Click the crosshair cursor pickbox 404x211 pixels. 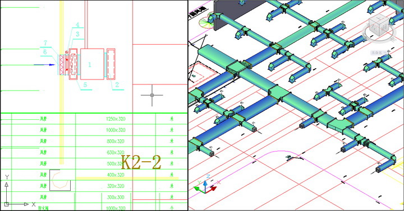tap(152, 95)
